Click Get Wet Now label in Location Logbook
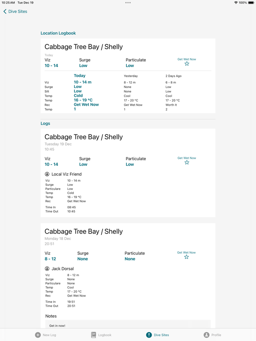256x341 pixels. click(x=187, y=59)
